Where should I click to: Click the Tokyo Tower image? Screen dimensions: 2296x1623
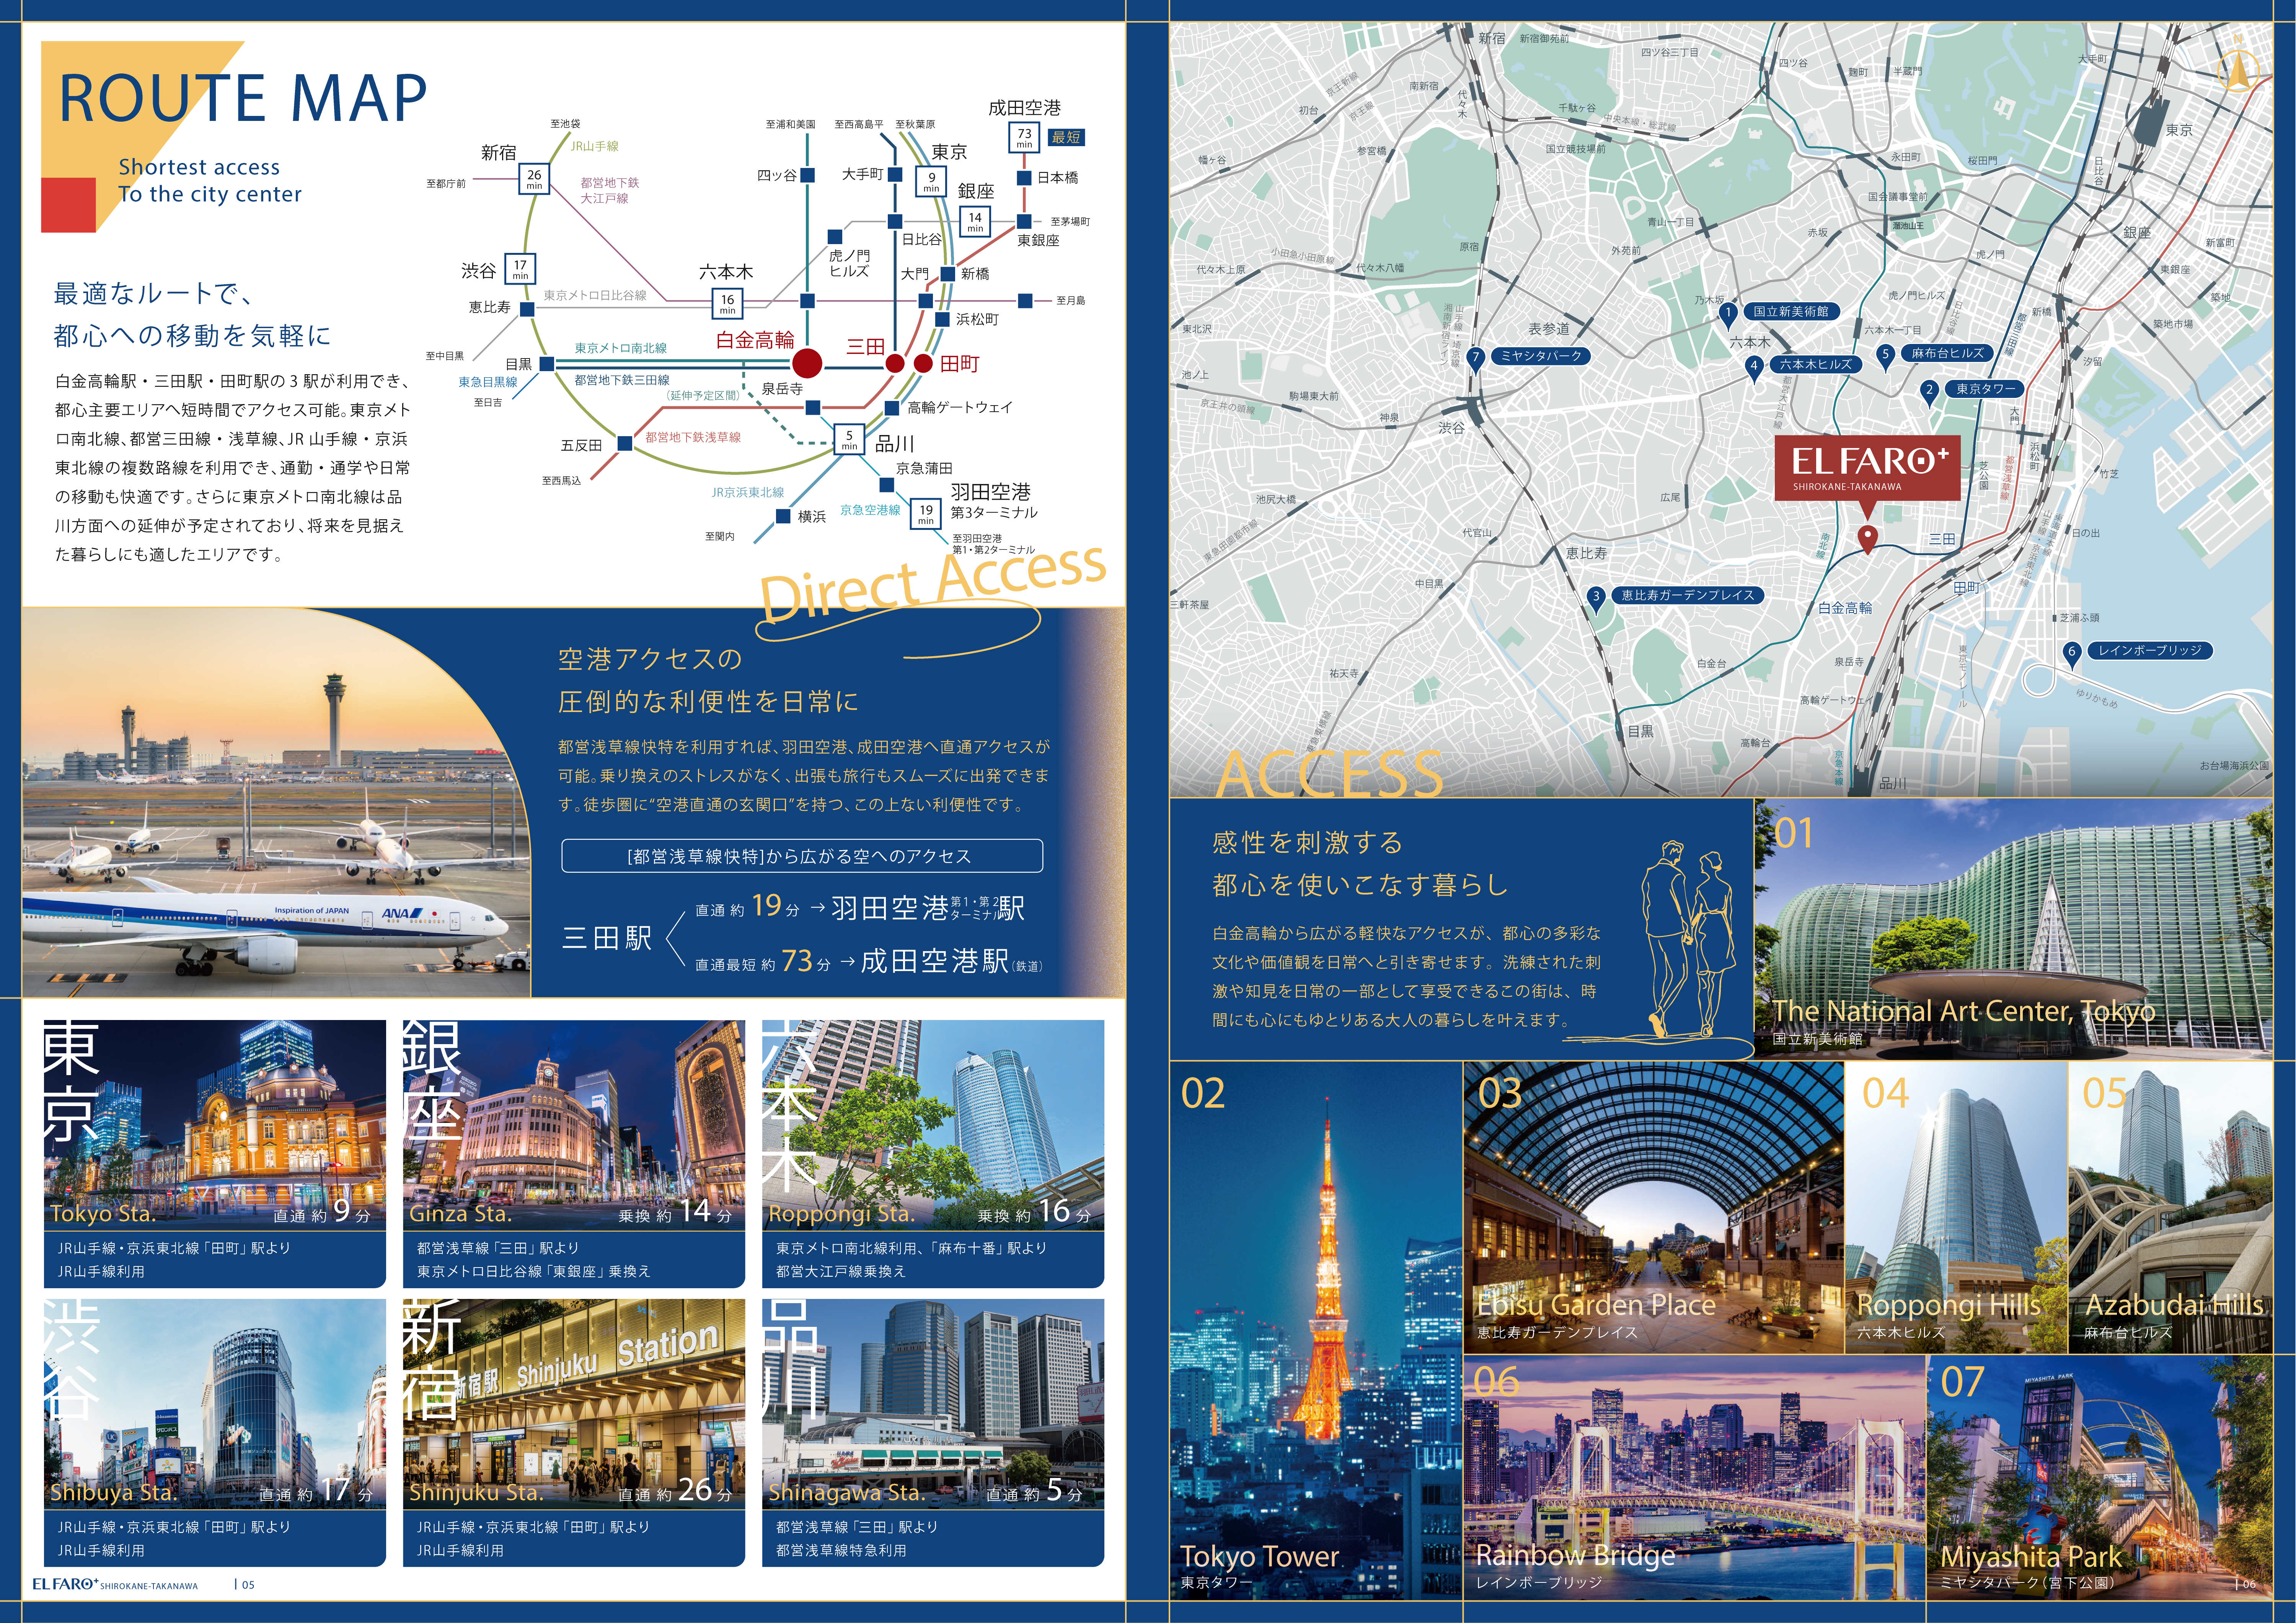pos(1316,1329)
